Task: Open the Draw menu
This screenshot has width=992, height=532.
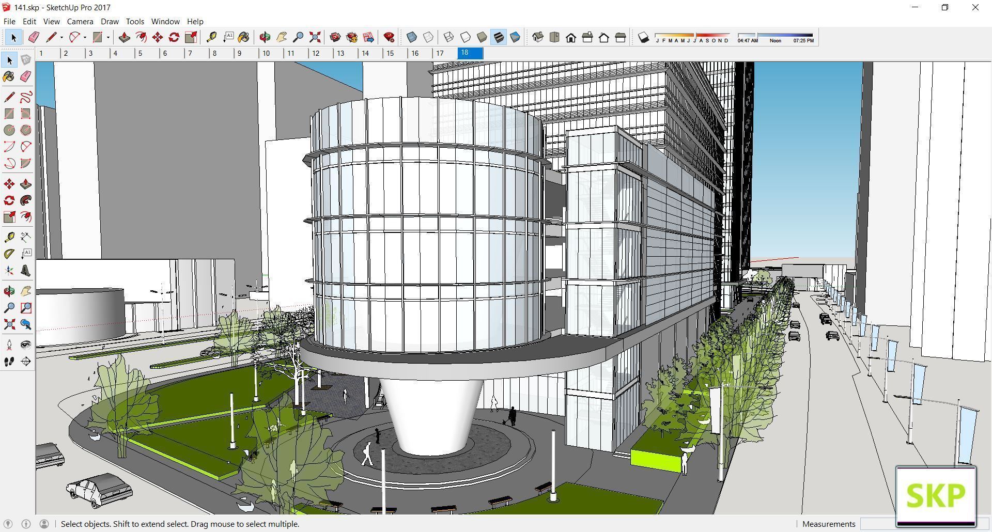Action: [110, 21]
